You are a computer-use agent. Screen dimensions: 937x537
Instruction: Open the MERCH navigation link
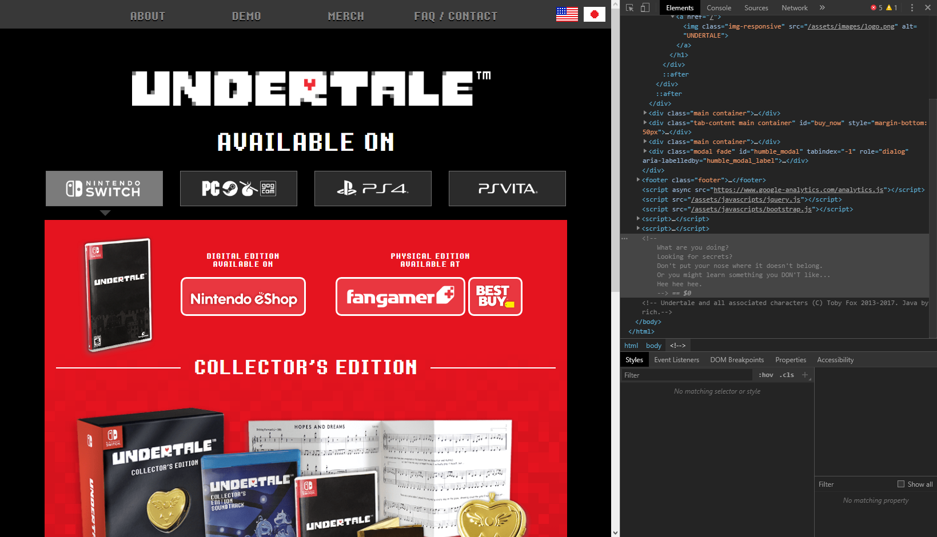tap(346, 16)
